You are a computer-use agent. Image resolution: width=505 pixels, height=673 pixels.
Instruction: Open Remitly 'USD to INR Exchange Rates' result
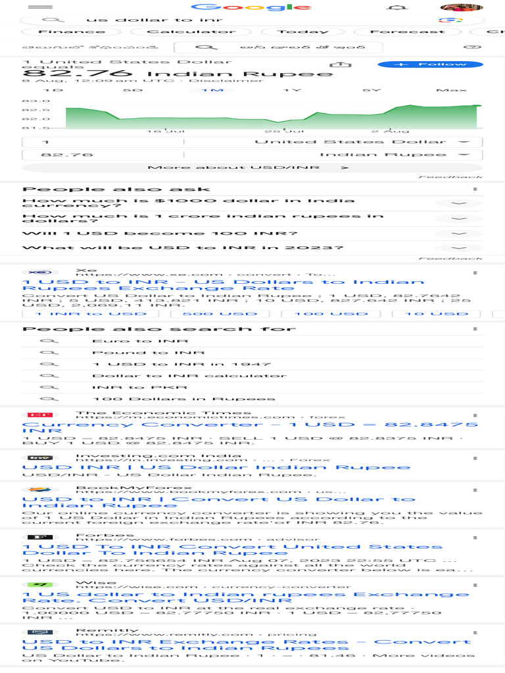pyautogui.click(x=247, y=645)
